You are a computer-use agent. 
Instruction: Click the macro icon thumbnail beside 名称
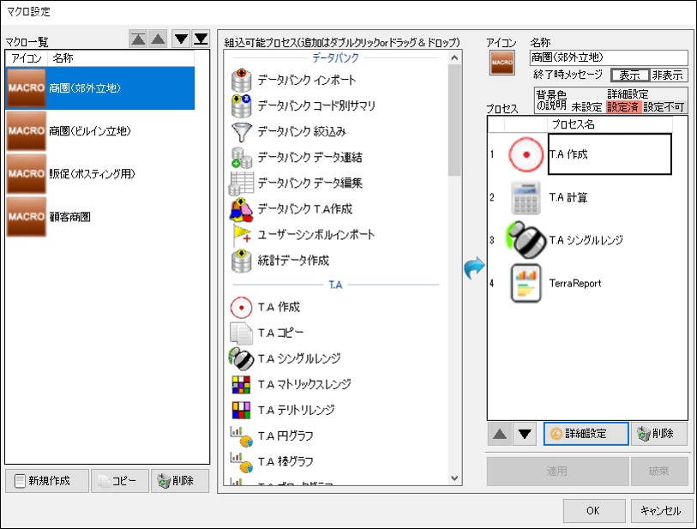(502, 63)
